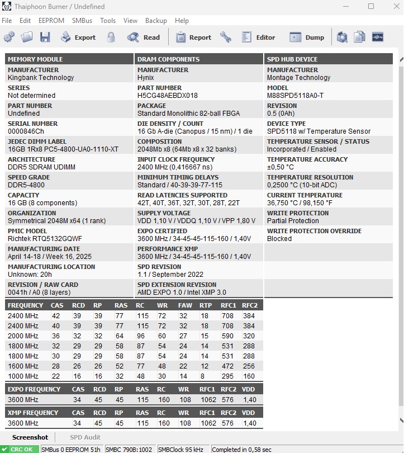Screen dimensions: 404x453
Task: Save dump with the floppy disk icon
Action: pyautogui.click(x=45, y=37)
